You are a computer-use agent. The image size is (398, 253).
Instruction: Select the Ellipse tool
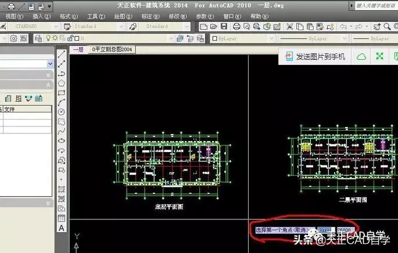click(x=62, y=141)
